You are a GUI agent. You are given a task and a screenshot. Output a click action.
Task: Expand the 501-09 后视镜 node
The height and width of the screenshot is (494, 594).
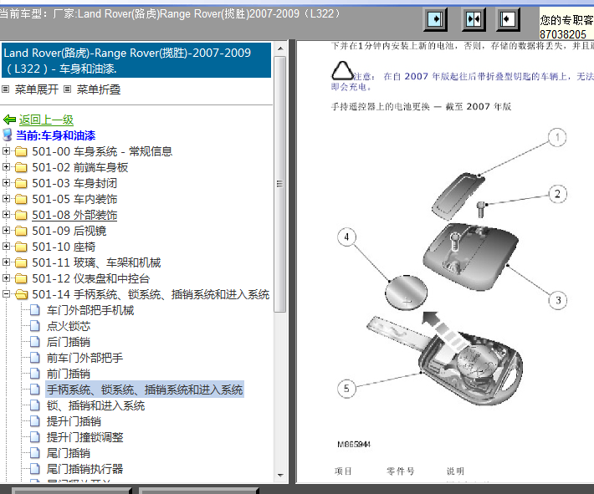tap(6, 231)
